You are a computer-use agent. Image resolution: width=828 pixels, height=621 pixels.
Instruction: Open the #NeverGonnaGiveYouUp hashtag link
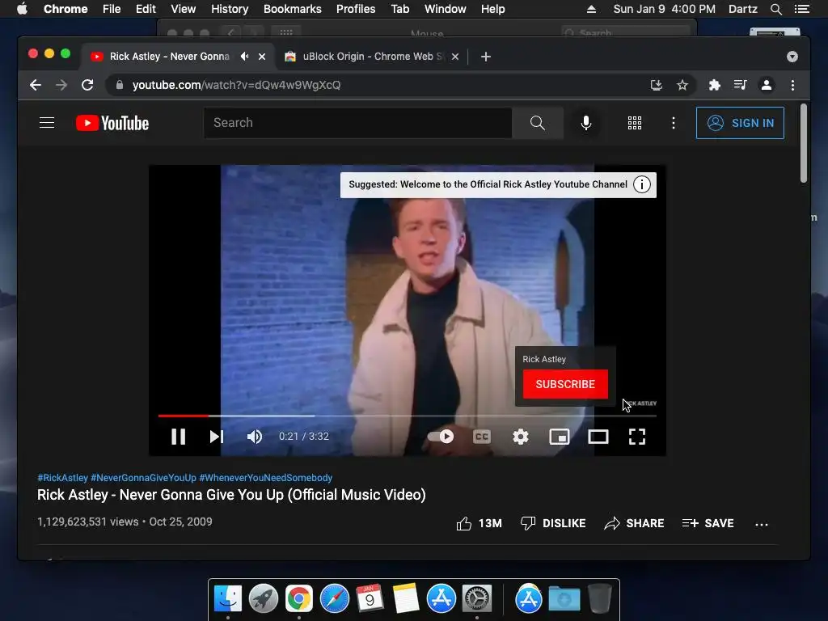[143, 478]
